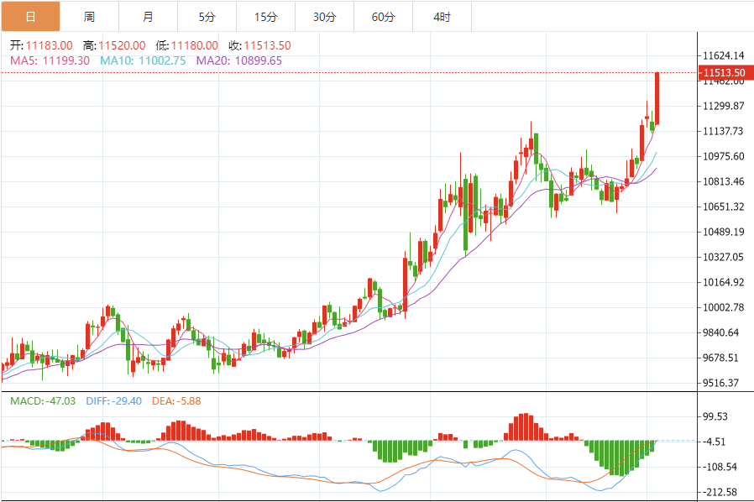Click the MACD value label
The image size is (754, 502).
coord(43,401)
